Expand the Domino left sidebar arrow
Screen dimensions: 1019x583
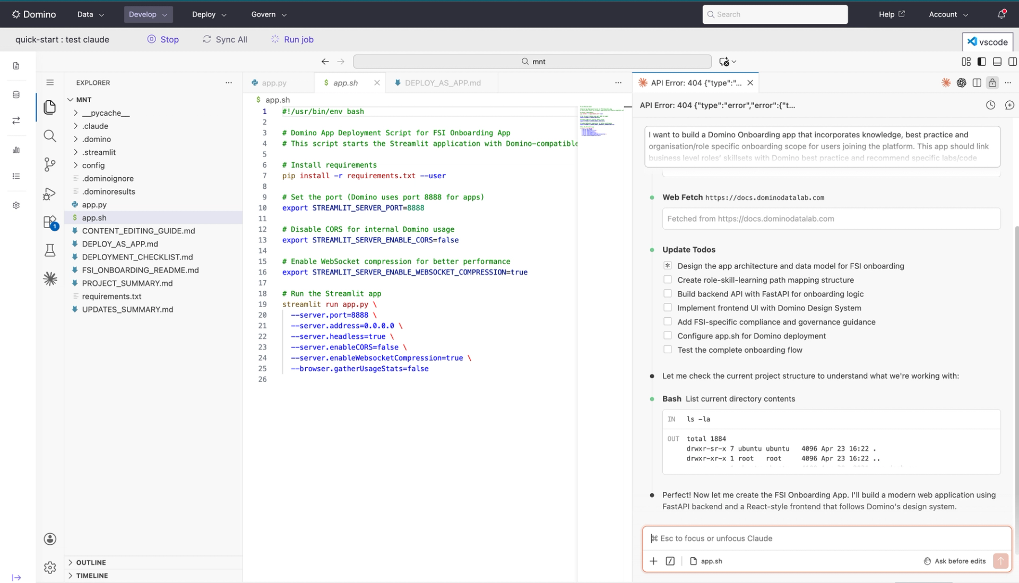click(16, 578)
